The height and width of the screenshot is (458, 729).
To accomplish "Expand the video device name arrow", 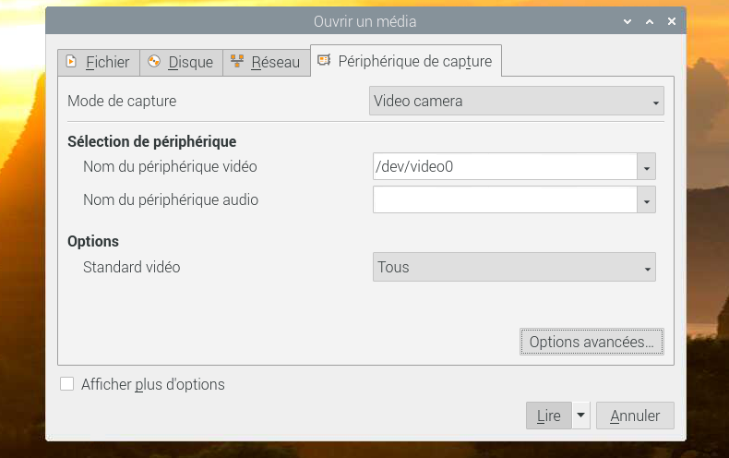I will click(x=646, y=166).
